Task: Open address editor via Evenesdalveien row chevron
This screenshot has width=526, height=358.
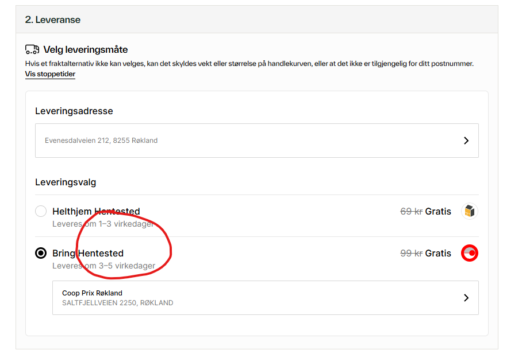Action: pyautogui.click(x=466, y=141)
